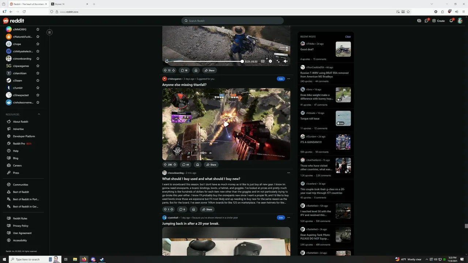
Task: Open the Careers link
Action: 17,165
